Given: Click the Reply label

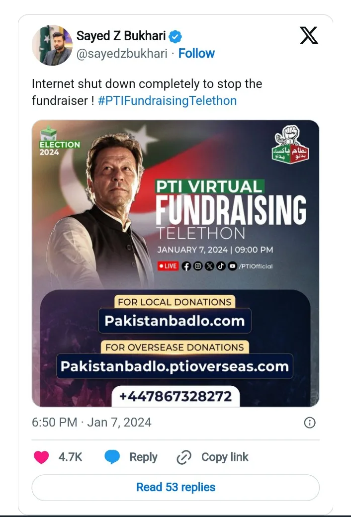Looking at the screenshot, I should (143, 457).
